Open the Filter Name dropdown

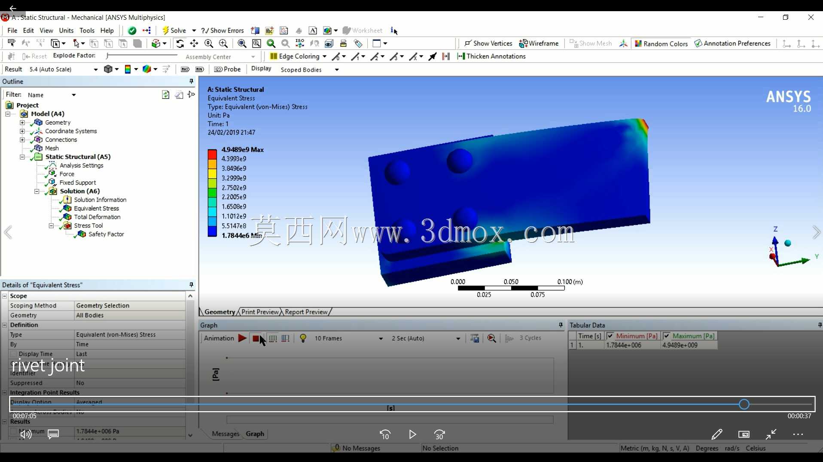click(x=73, y=95)
